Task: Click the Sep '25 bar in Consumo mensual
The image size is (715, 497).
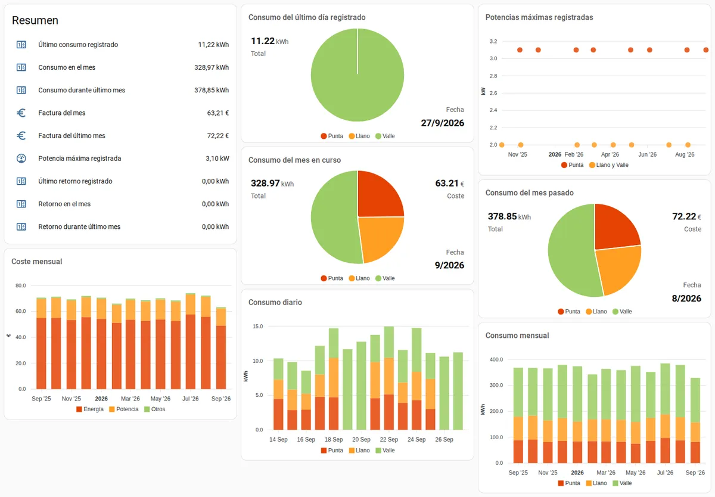Action: (518, 415)
